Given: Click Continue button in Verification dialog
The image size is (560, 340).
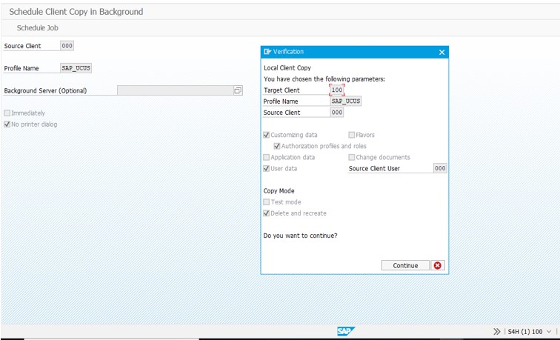Looking at the screenshot, I should pos(405,265).
